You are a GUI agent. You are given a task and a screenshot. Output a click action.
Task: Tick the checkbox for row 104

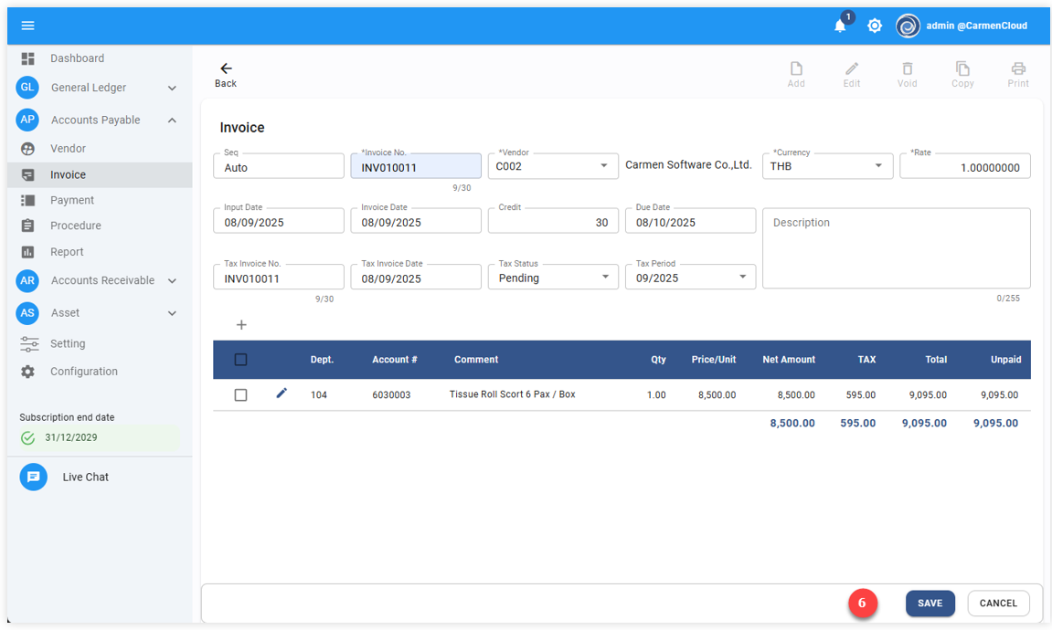[x=240, y=395]
